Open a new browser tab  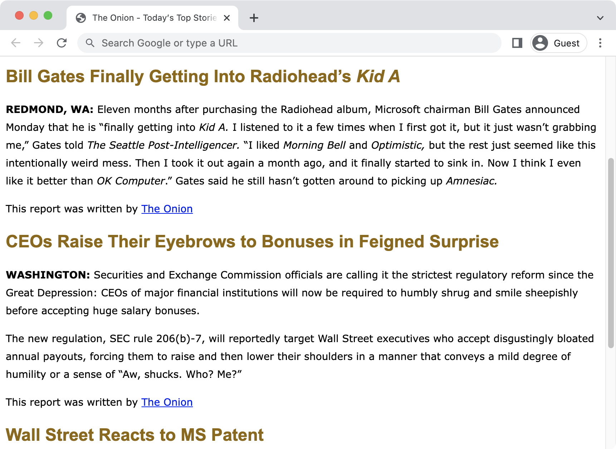click(x=254, y=18)
